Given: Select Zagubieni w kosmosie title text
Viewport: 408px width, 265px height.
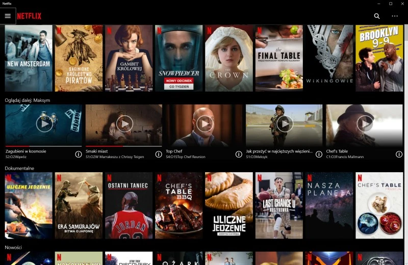Looking at the screenshot, I should tap(26, 151).
